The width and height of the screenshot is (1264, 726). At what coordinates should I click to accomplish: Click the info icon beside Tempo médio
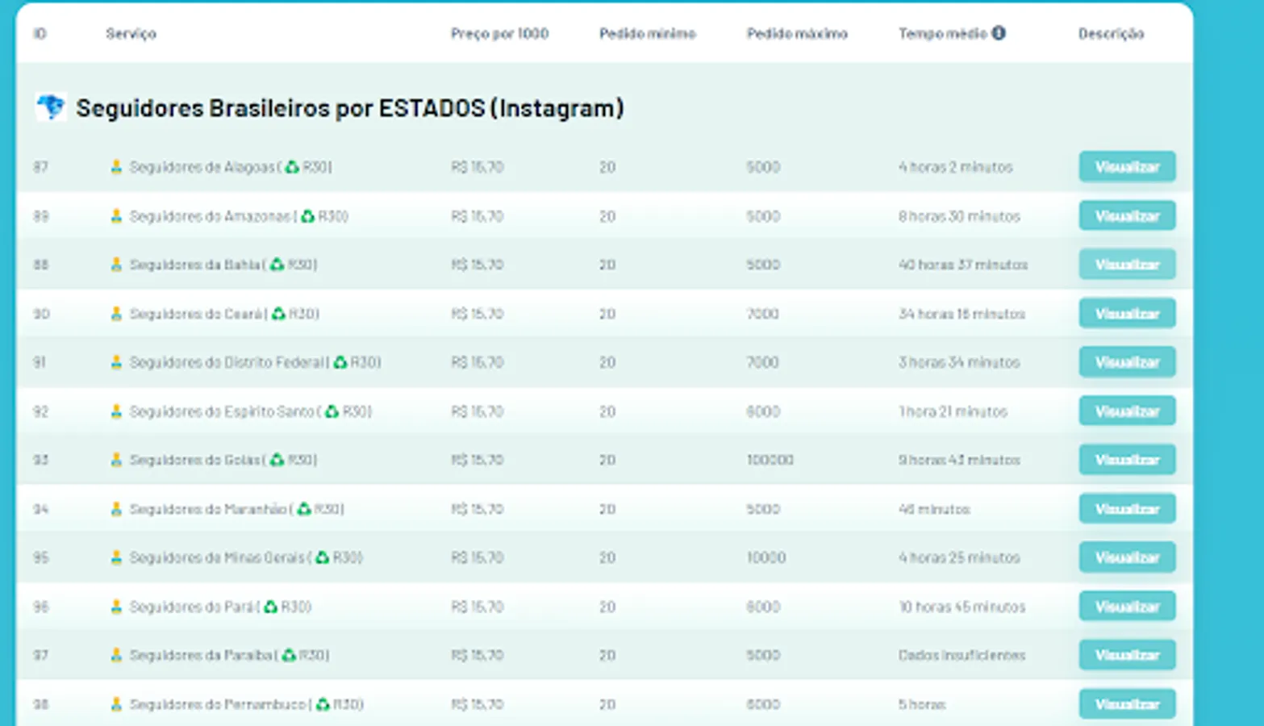pos(999,33)
